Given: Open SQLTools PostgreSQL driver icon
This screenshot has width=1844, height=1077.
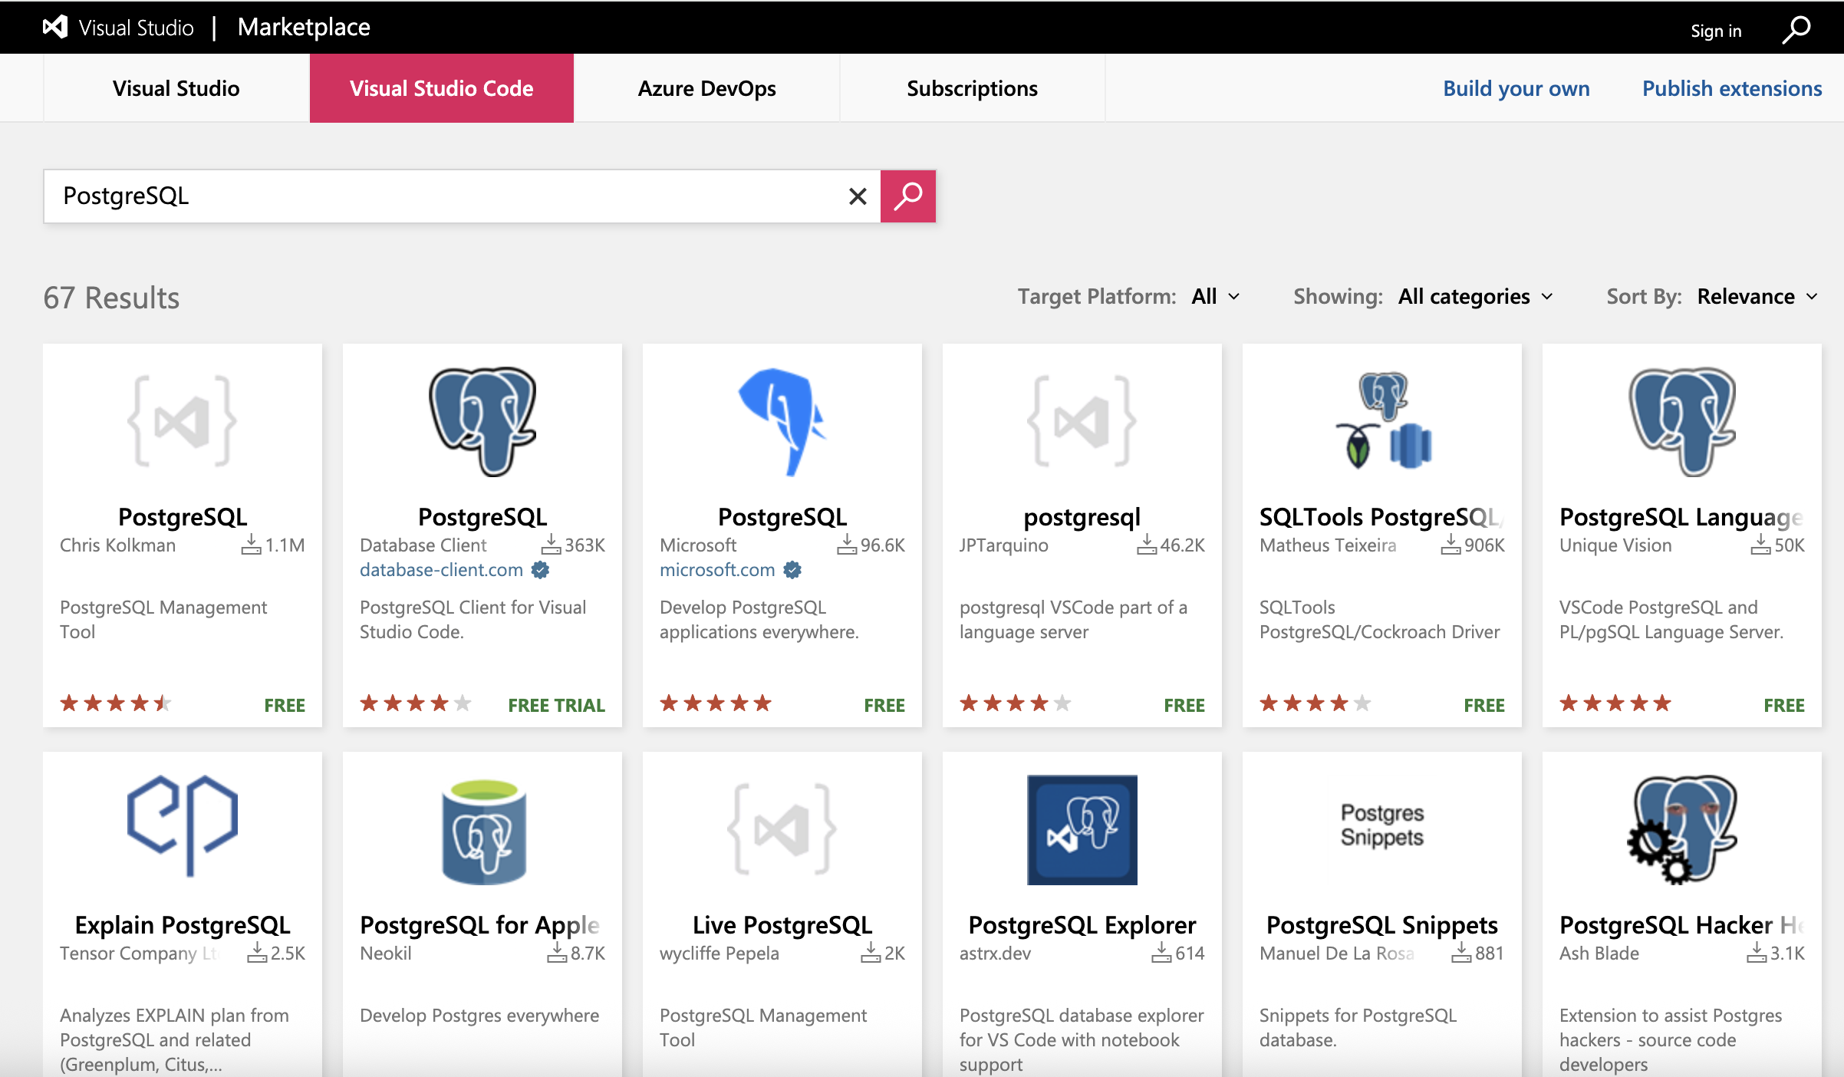Looking at the screenshot, I should click(x=1382, y=421).
